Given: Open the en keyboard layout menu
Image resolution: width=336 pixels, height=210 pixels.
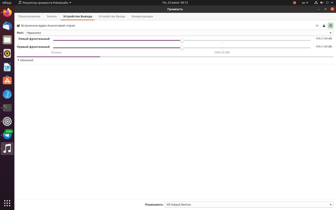Looking at the screenshot, I should pyautogui.click(x=305, y=3).
